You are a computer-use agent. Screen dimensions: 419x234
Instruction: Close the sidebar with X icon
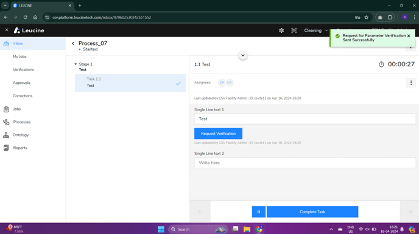tap(7, 30)
